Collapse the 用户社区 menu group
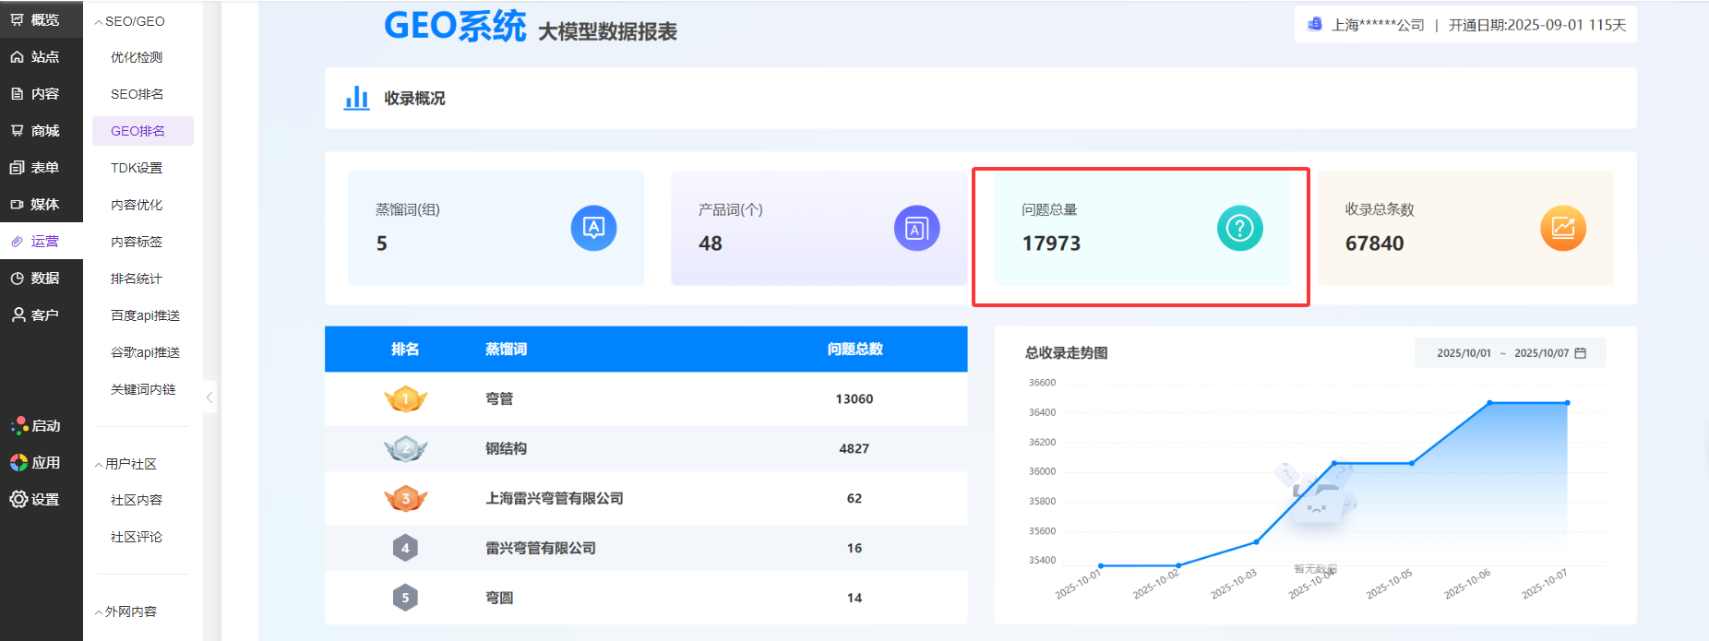1709x641 pixels. click(x=125, y=464)
